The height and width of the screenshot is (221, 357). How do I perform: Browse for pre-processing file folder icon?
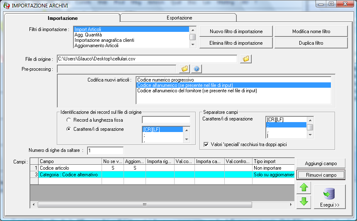click(185, 69)
